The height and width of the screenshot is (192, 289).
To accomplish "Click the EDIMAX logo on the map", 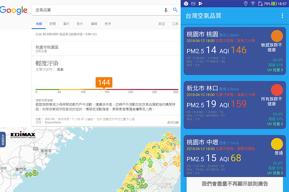I will pos(23,135).
